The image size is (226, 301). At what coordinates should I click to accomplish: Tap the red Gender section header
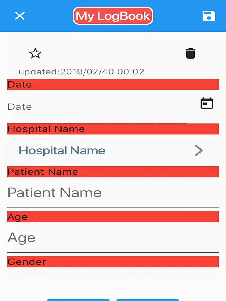[x=113, y=262]
